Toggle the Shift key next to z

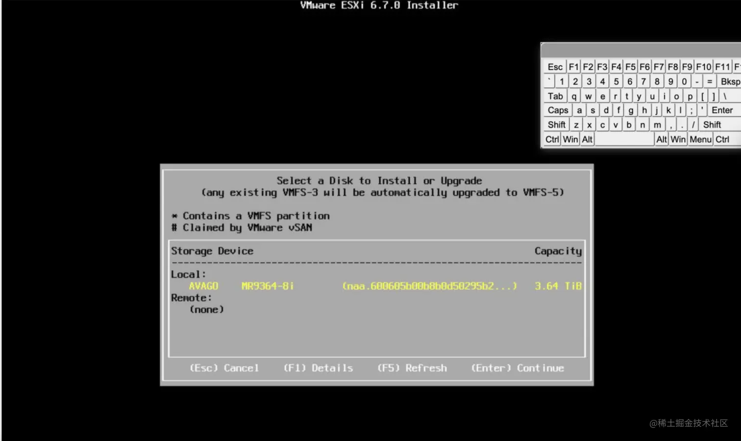point(556,125)
